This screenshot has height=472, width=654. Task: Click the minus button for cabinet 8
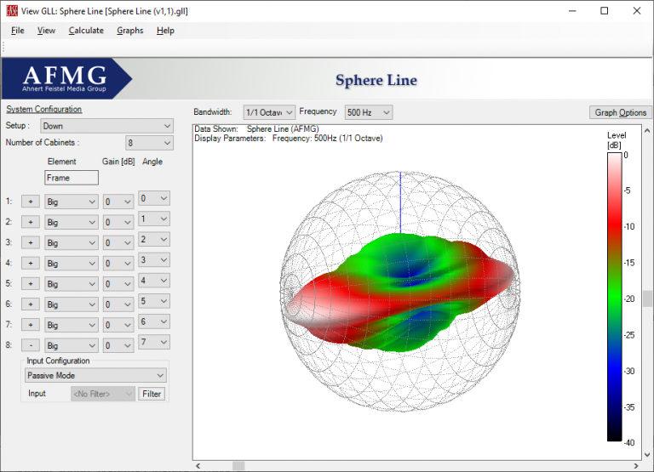point(30,345)
